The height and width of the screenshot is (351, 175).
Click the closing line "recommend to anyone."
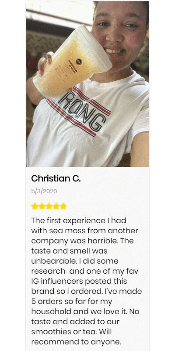click(76, 342)
